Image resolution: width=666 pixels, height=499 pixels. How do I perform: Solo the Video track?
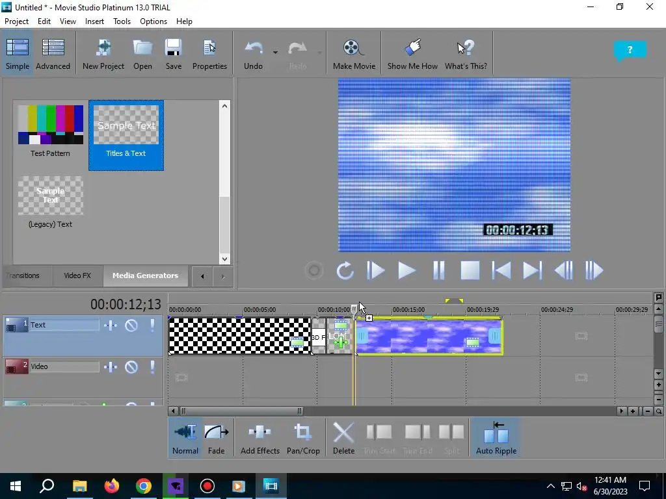point(152,367)
